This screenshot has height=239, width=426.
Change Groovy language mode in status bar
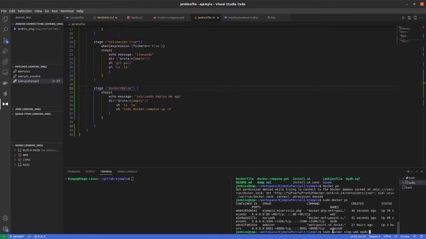tap(405, 236)
